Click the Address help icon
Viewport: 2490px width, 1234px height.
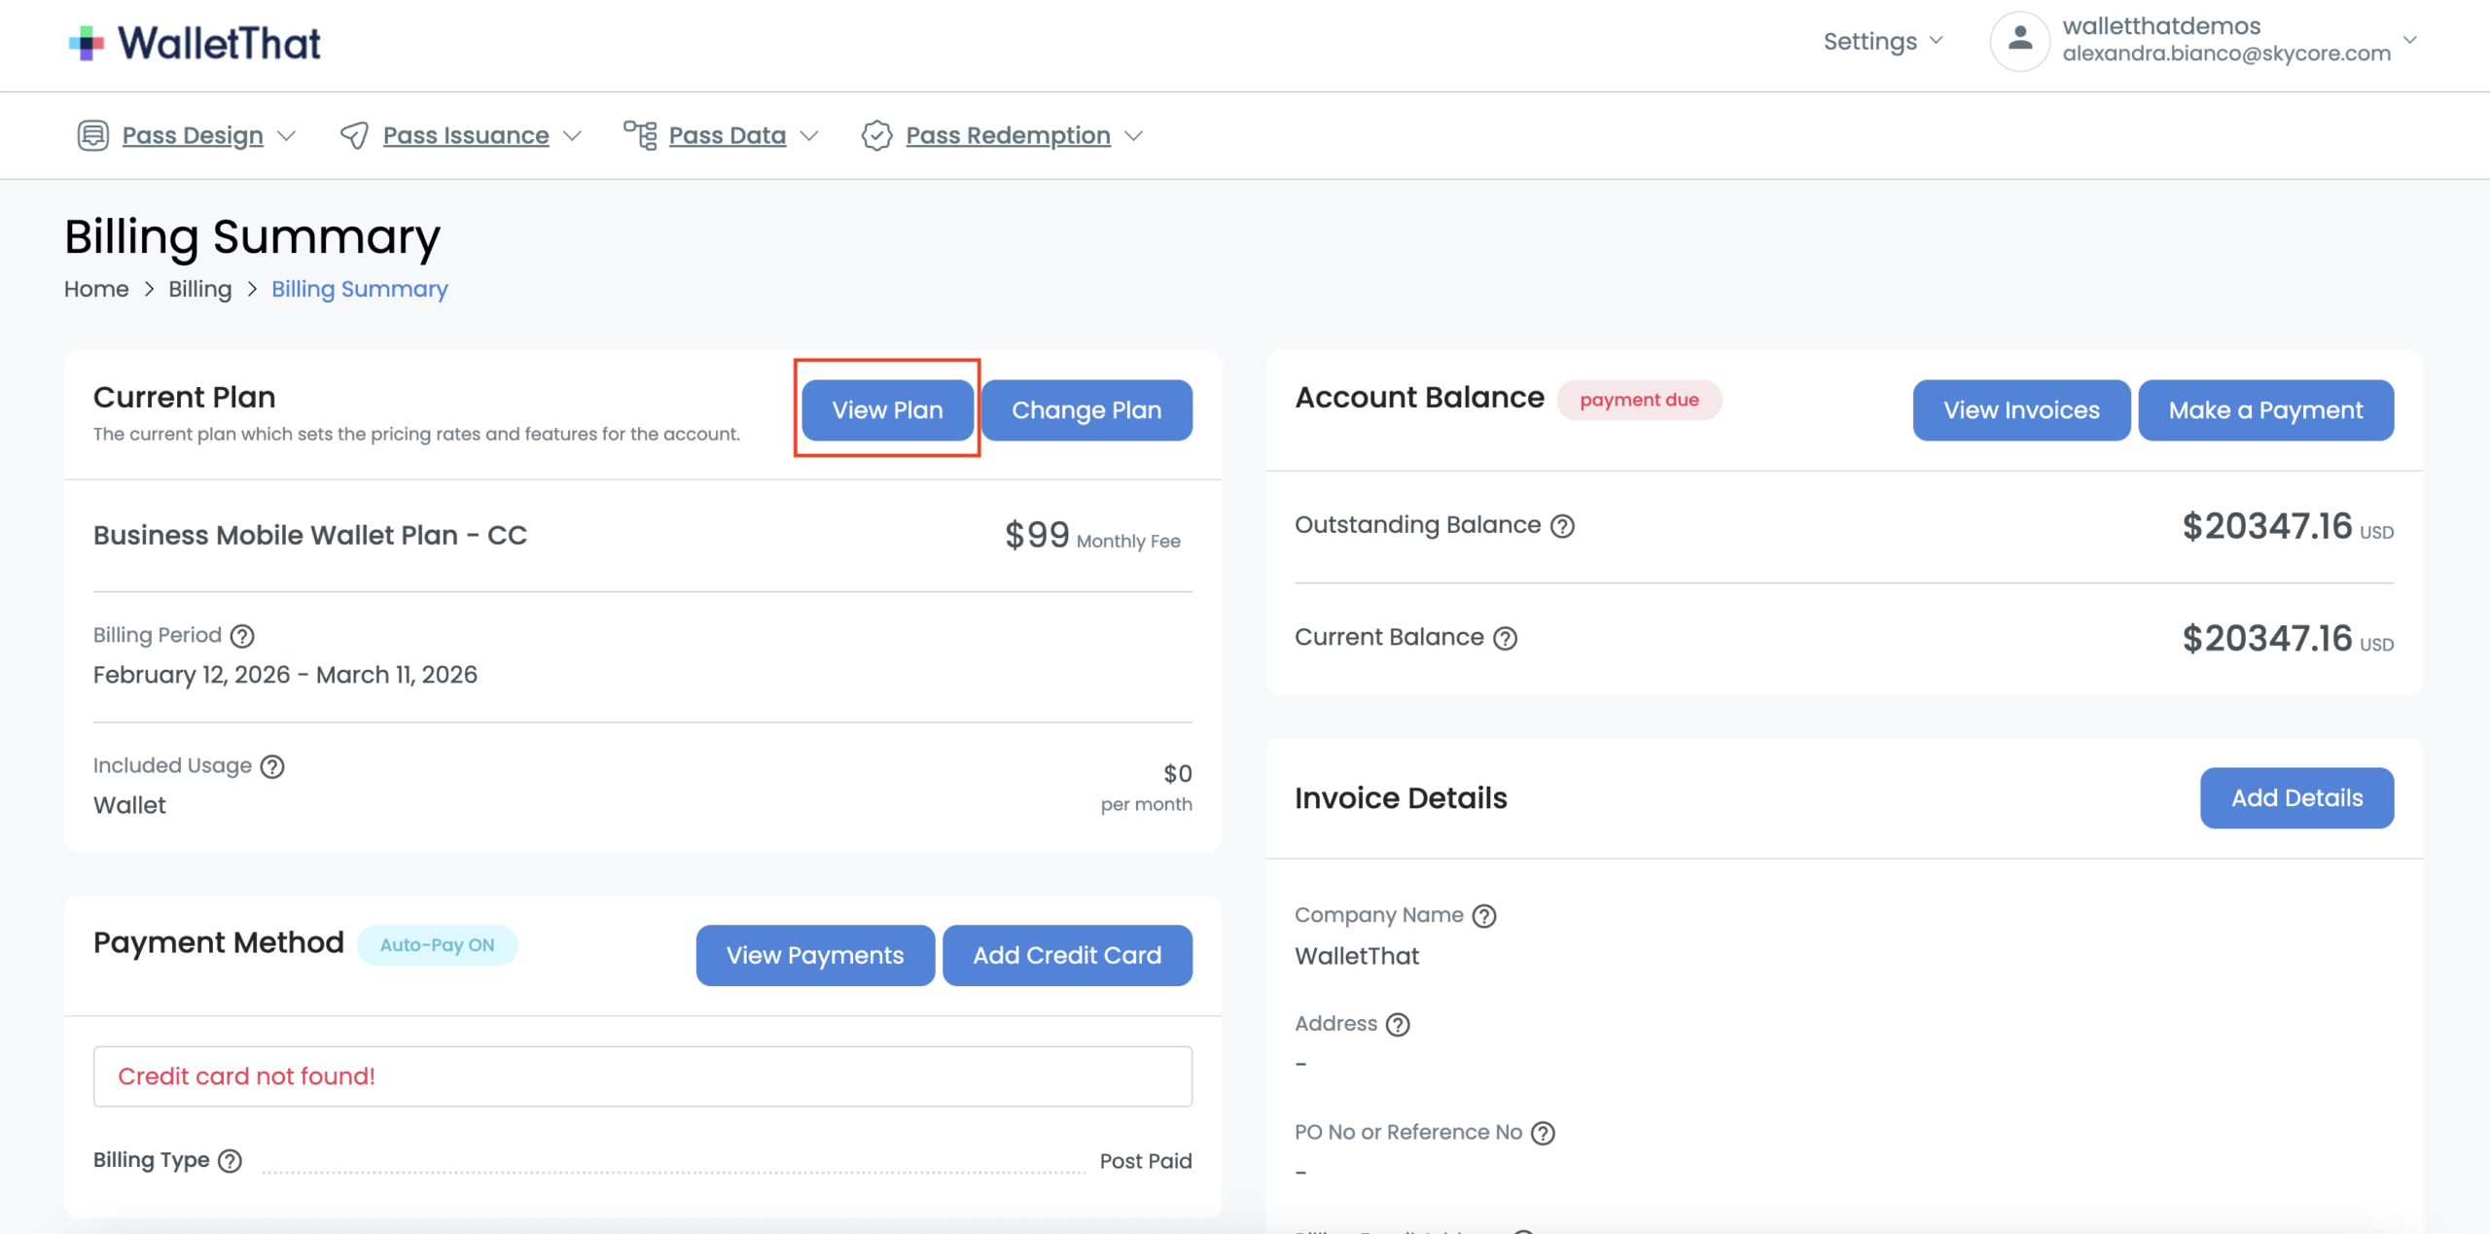point(1397,1025)
